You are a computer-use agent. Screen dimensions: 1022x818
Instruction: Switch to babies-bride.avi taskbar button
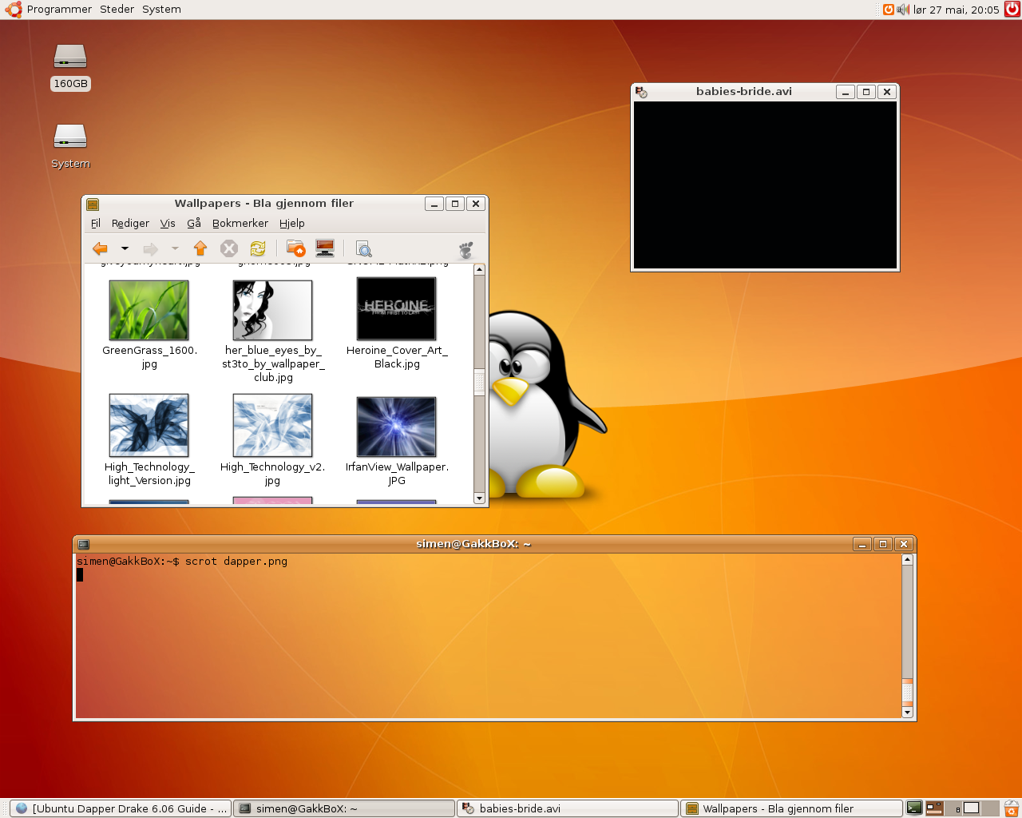568,808
